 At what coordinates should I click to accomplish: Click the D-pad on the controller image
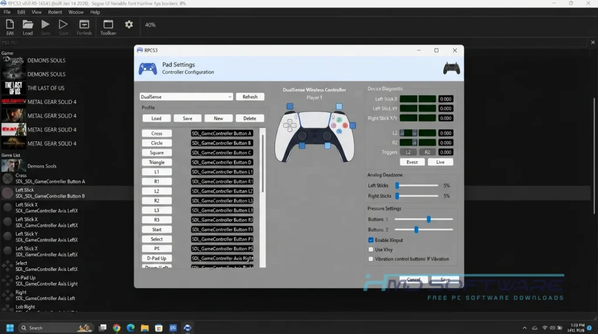(290, 125)
